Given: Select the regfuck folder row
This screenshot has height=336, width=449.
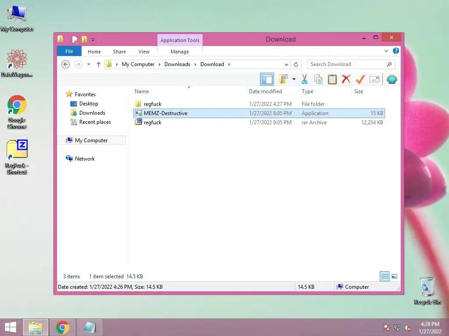Looking at the screenshot, I should click(259, 104).
